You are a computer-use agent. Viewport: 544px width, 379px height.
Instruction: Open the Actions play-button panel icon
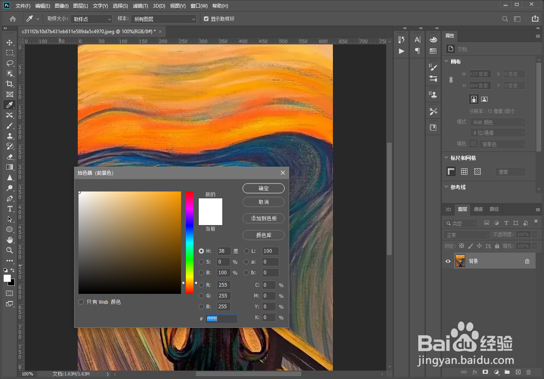tap(401, 51)
